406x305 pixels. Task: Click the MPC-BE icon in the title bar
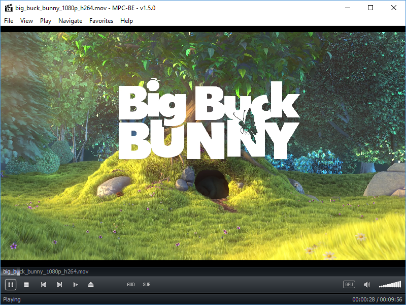click(x=8, y=8)
